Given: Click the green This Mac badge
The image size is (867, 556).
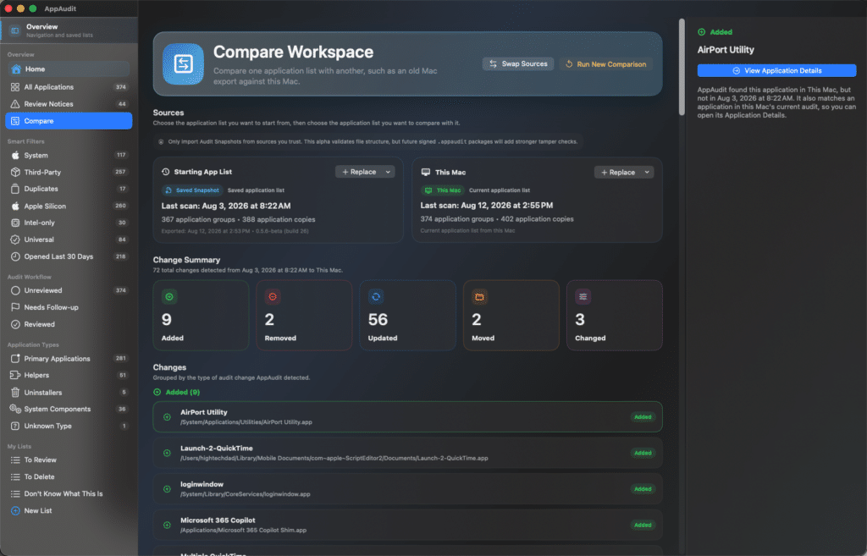Looking at the screenshot, I should [442, 190].
